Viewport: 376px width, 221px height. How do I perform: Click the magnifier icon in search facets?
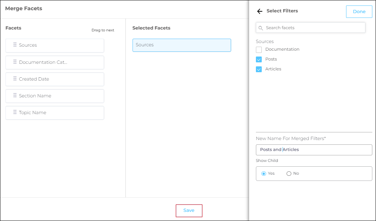click(x=261, y=28)
